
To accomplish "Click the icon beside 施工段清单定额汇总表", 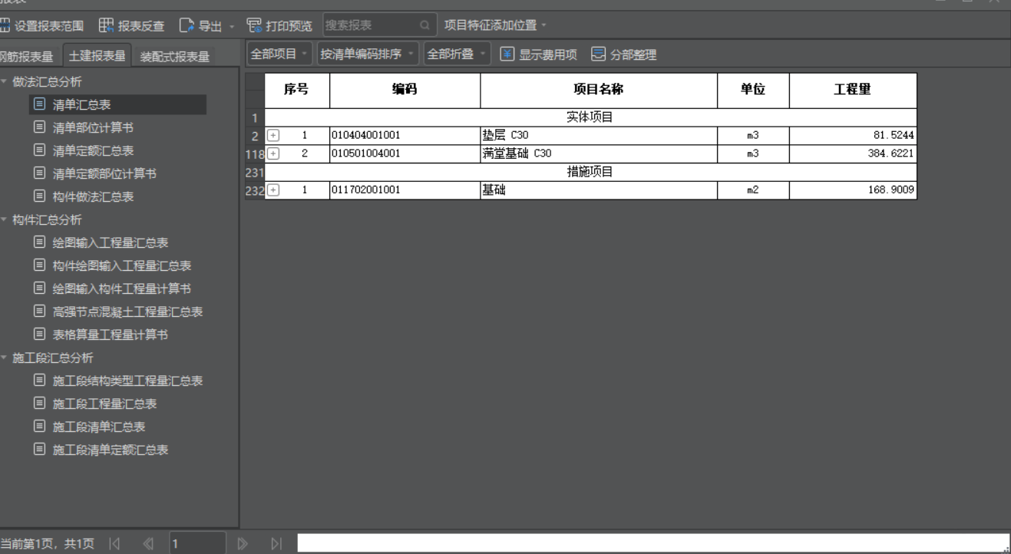I will [39, 450].
